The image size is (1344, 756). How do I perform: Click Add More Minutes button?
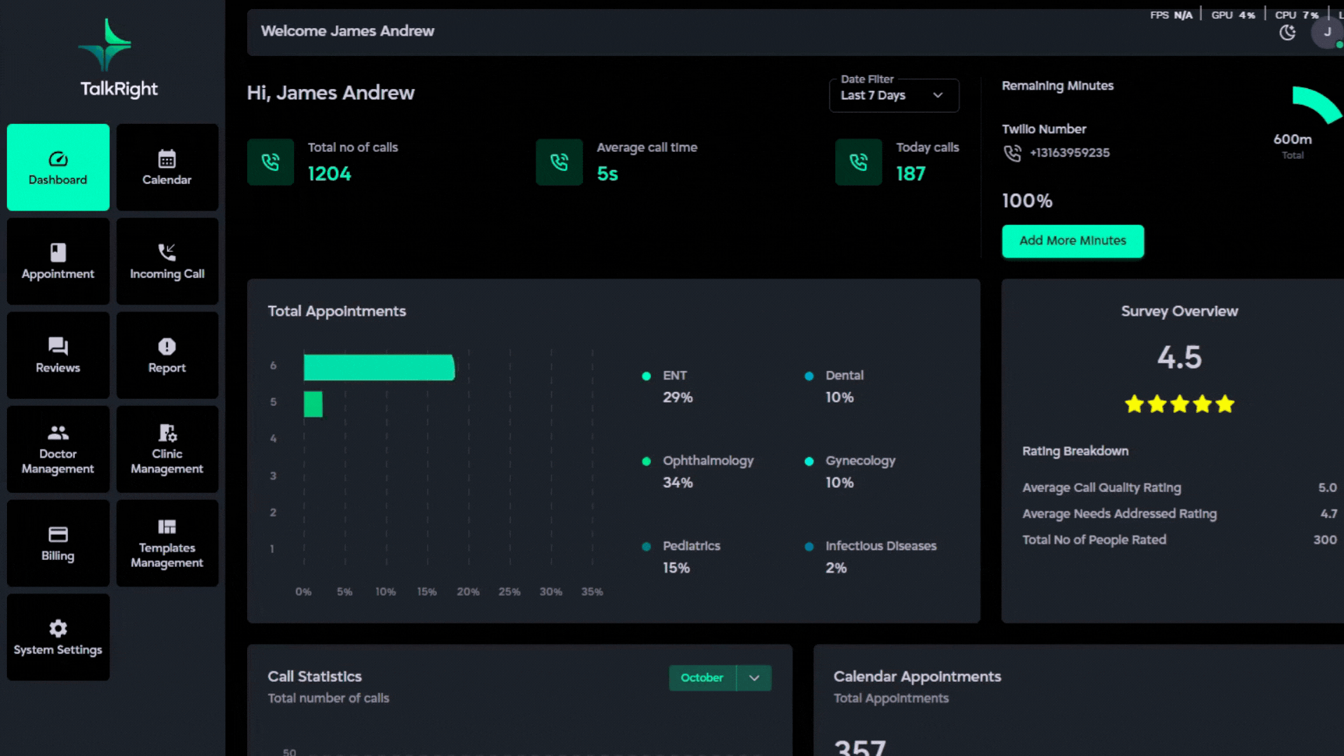pyautogui.click(x=1072, y=241)
